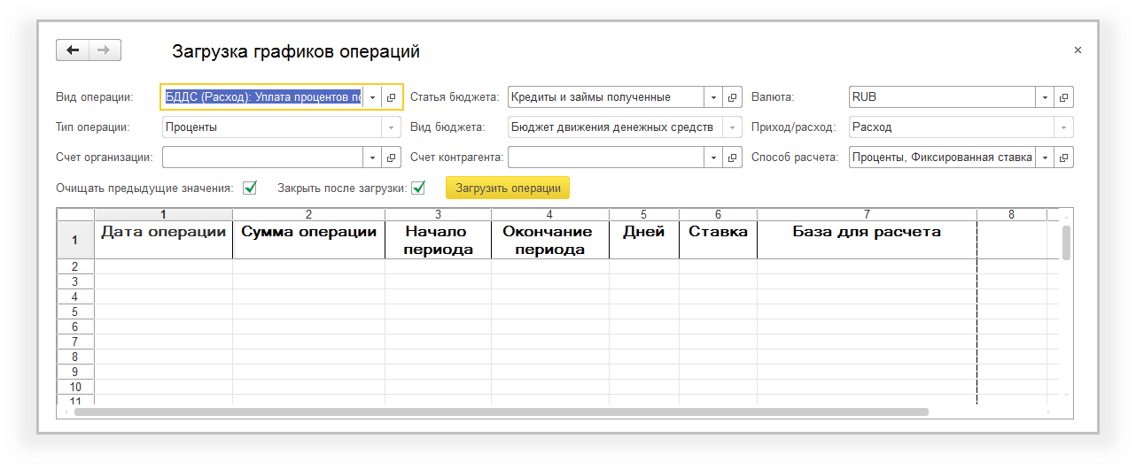Toggle Закрыть после загрузки checkbox

point(418,188)
